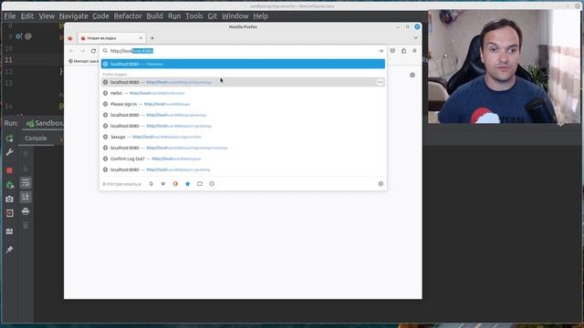Open the Build menu in the IDE
Viewport: 584px width, 328px height.
154,16
